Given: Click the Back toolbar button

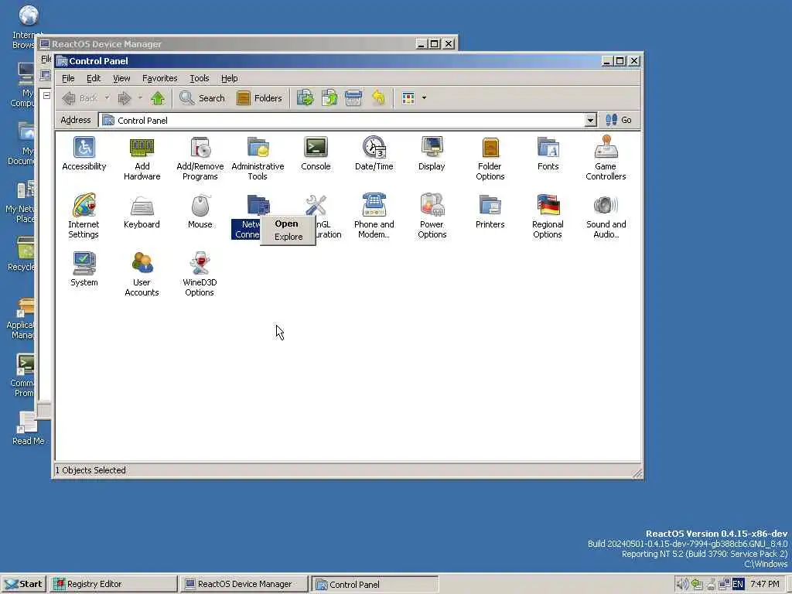Looking at the screenshot, I should 80,98.
